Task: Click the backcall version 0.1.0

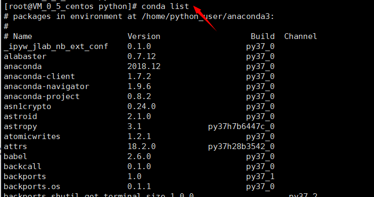Action: [139, 166]
